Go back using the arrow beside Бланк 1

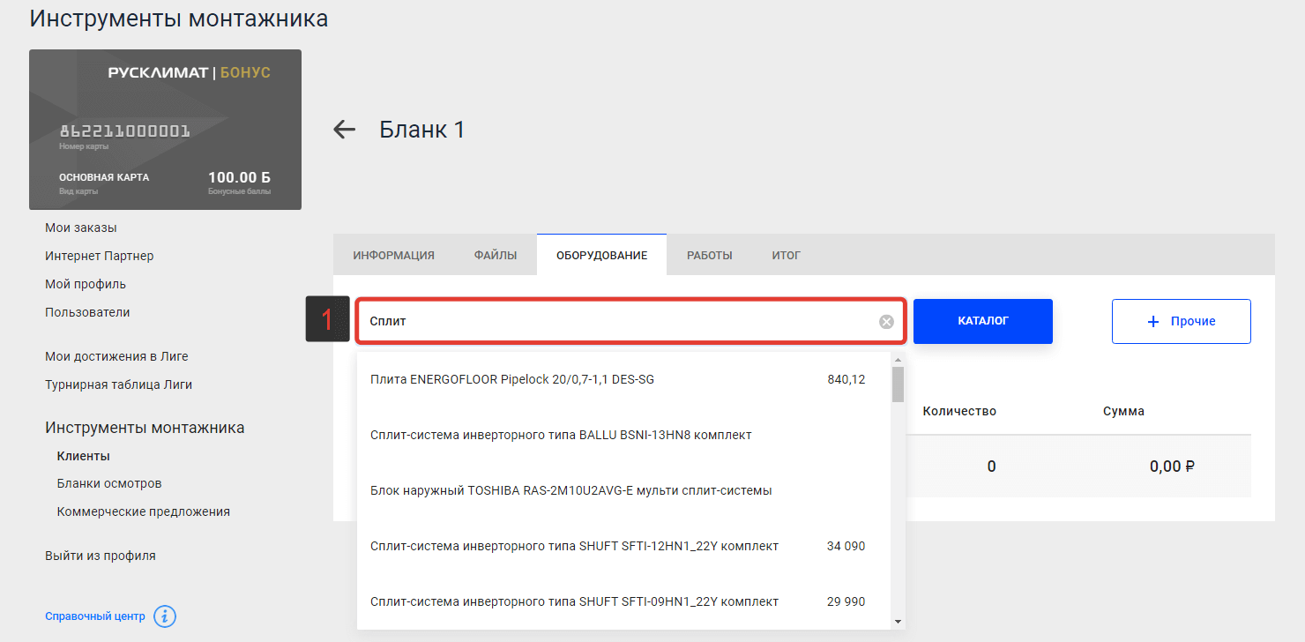tap(344, 130)
